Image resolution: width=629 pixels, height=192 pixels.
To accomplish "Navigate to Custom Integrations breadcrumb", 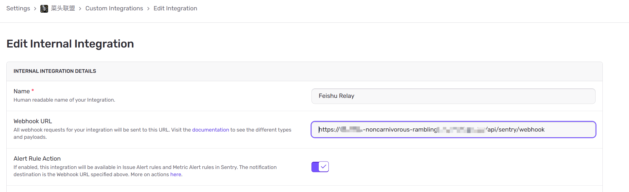I will (114, 8).
